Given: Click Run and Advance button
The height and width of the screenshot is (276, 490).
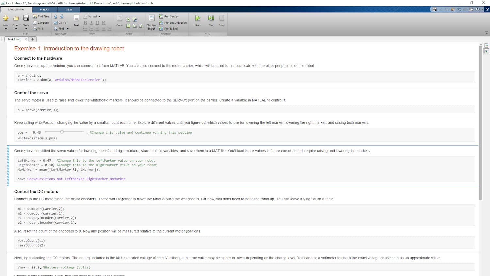Looking at the screenshot, I should tap(173, 23).
